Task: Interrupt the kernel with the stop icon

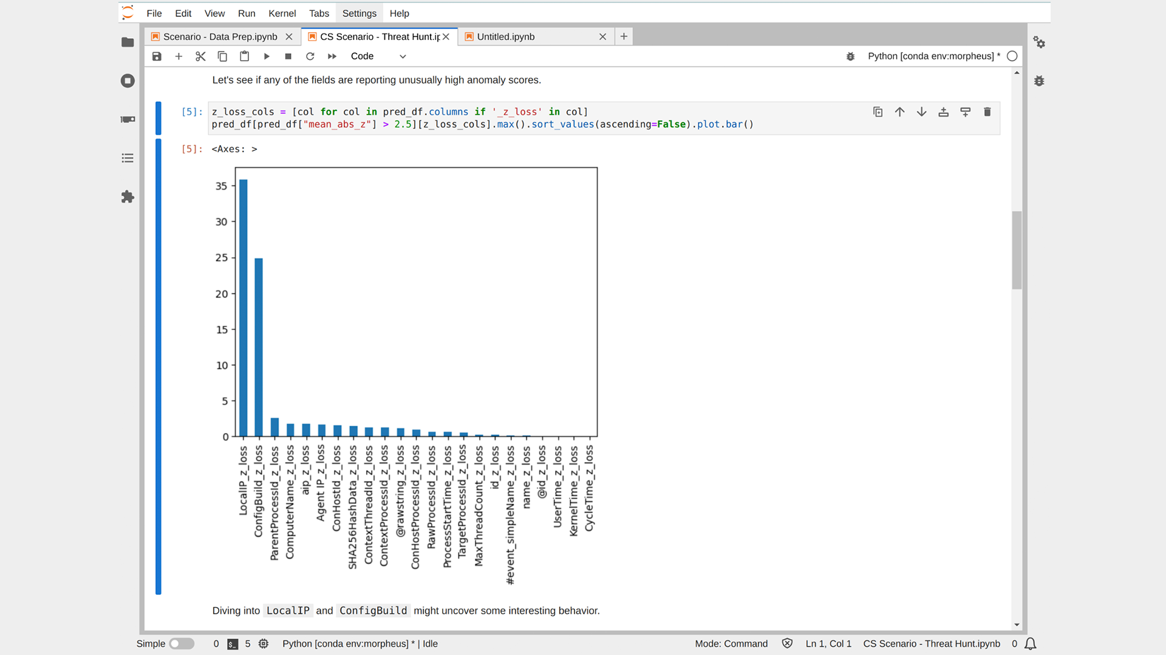Action: (288, 56)
